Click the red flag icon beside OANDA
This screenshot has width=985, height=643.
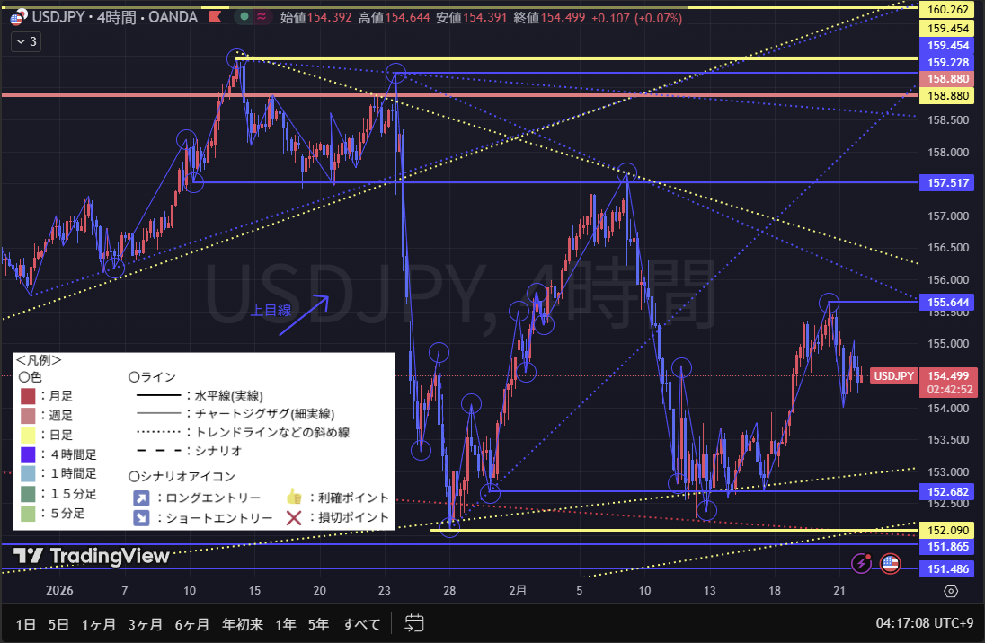click(213, 17)
